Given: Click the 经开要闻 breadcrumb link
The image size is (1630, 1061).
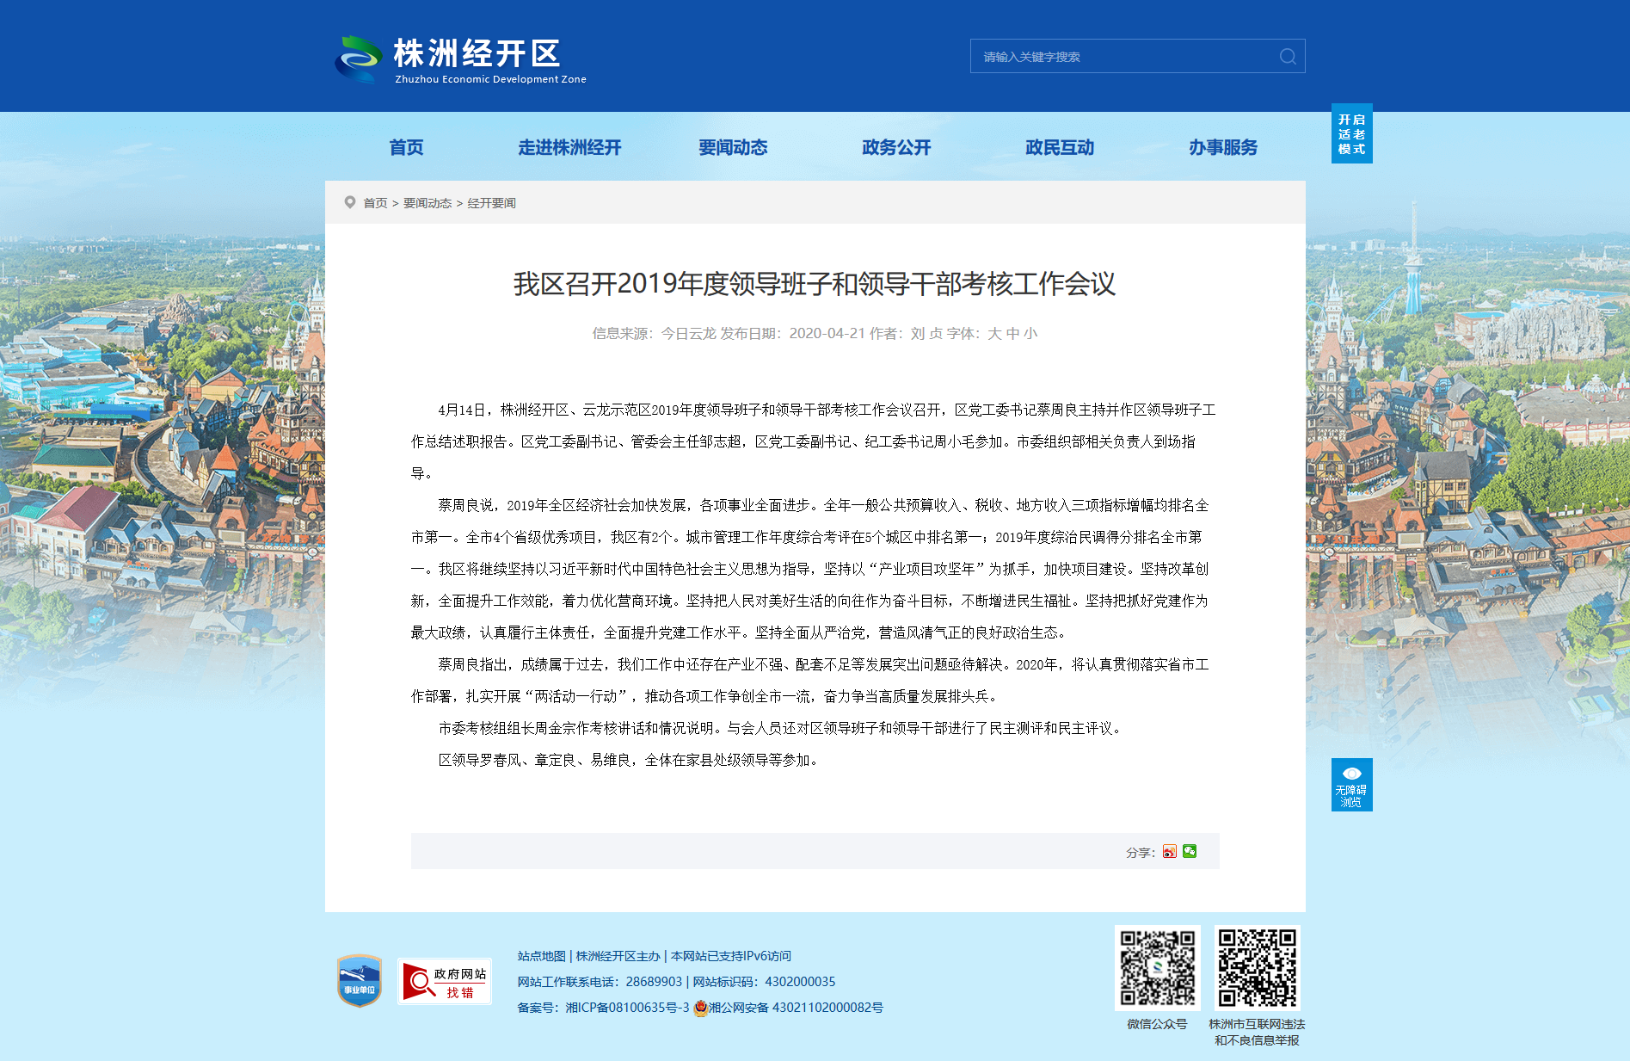Looking at the screenshot, I should pos(491,203).
